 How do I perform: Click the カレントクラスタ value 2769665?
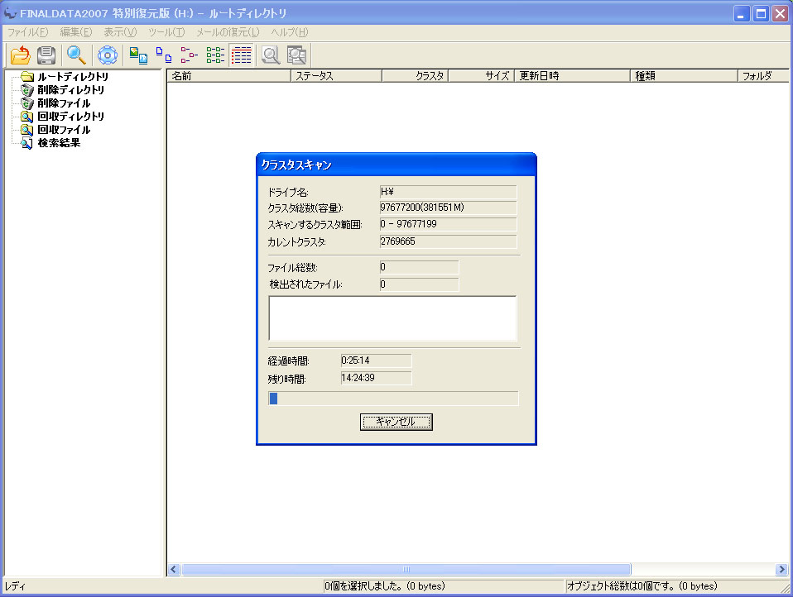tap(448, 241)
